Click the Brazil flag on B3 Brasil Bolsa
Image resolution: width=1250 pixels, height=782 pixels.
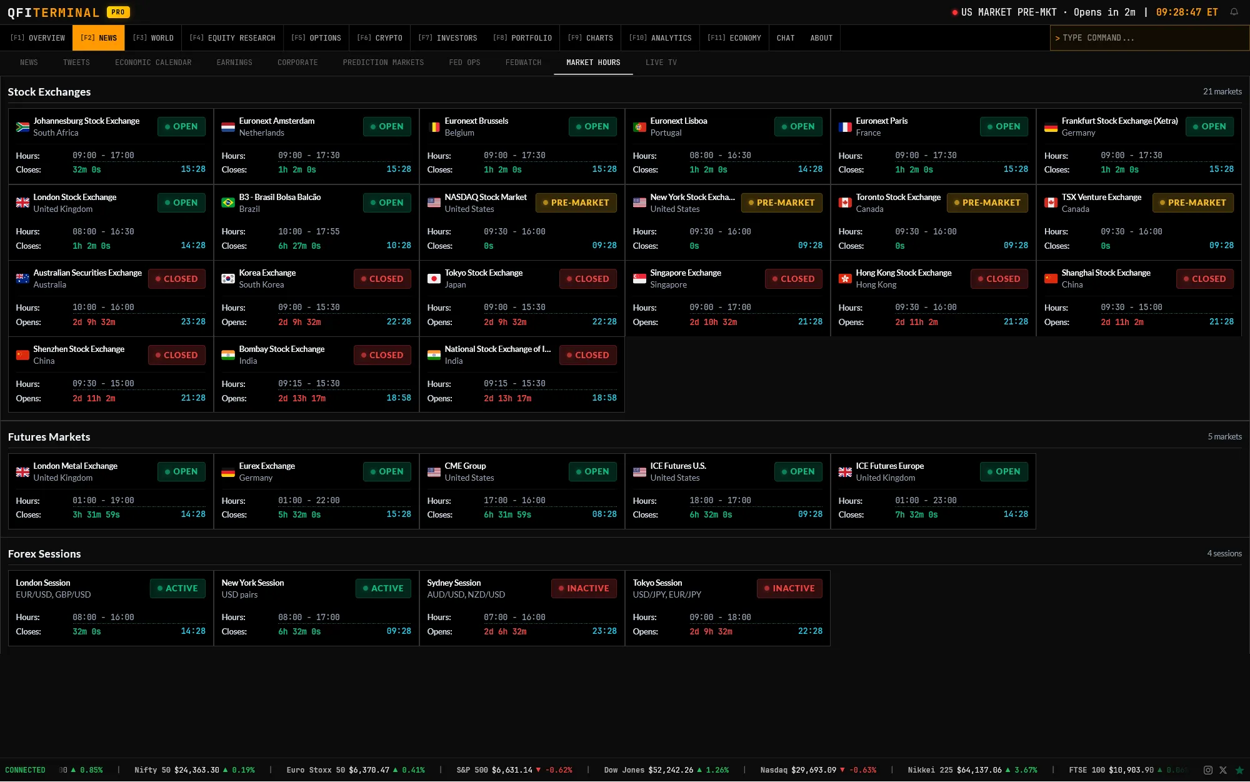(x=228, y=203)
